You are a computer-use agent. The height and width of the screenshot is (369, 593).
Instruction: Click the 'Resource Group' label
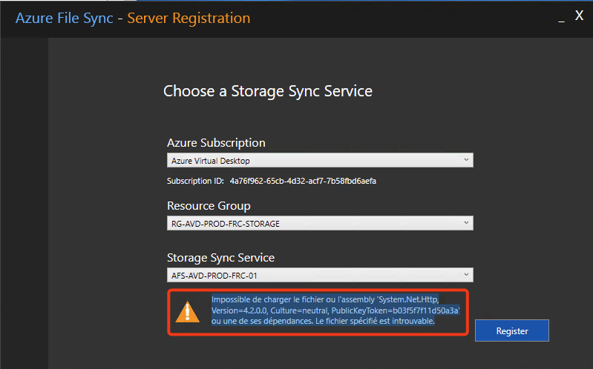[x=209, y=206]
